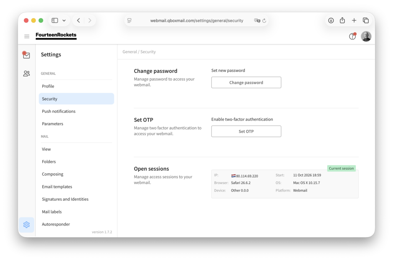The width and height of the screenshot is (393, 261).
Task: Click the Change password button
Action: coord(246,83)
